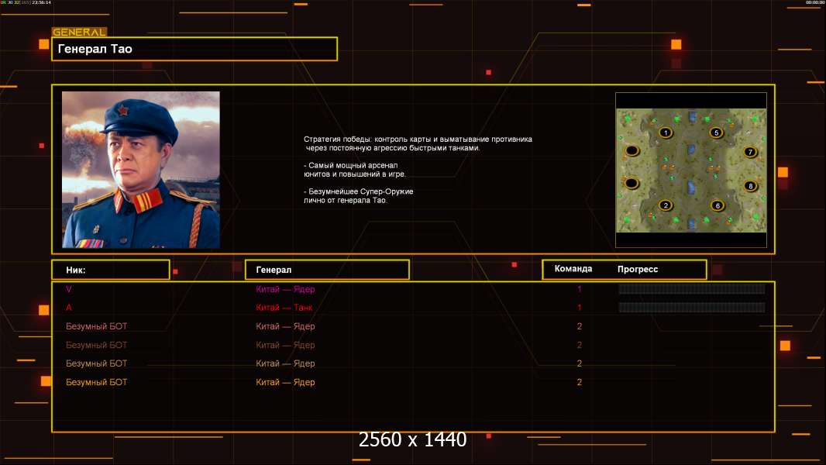
Task: Click player V's loading progress bar
Action: click(x=691, y=288)
